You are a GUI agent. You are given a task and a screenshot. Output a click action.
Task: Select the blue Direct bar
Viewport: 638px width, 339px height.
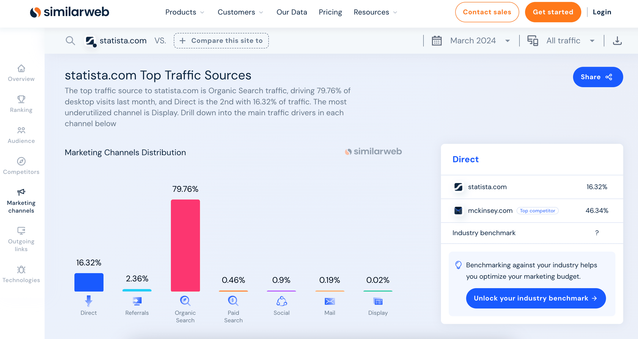click(x=89, y=282)
